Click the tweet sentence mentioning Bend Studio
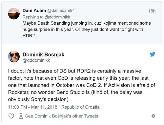The height and width of the screenshot is (125, 164). click(81, 92)
